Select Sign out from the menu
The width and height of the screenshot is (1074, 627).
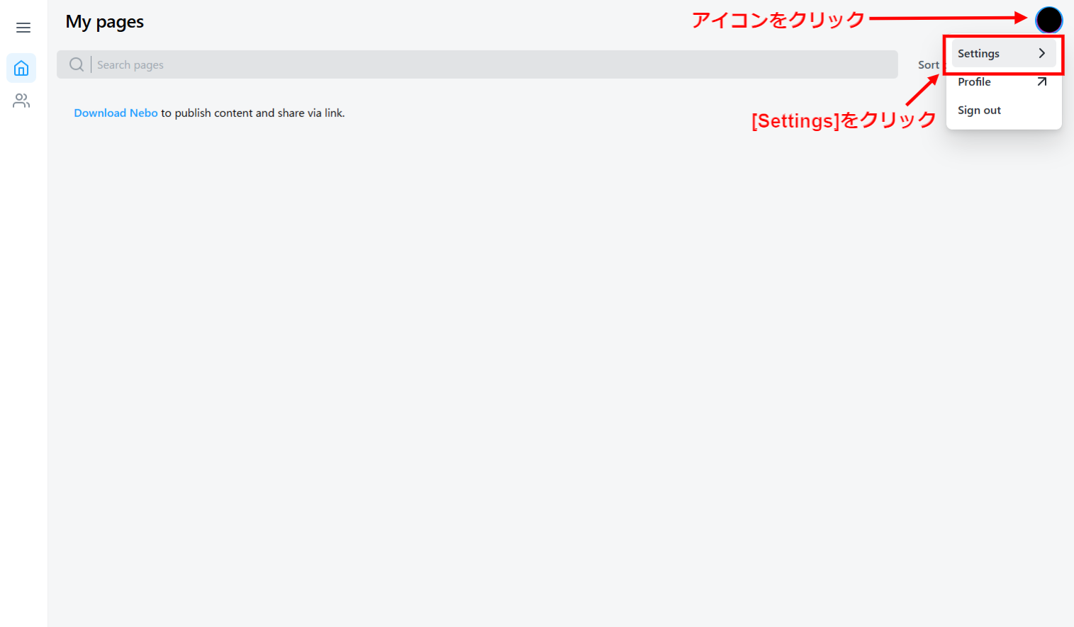coord(980,111)
